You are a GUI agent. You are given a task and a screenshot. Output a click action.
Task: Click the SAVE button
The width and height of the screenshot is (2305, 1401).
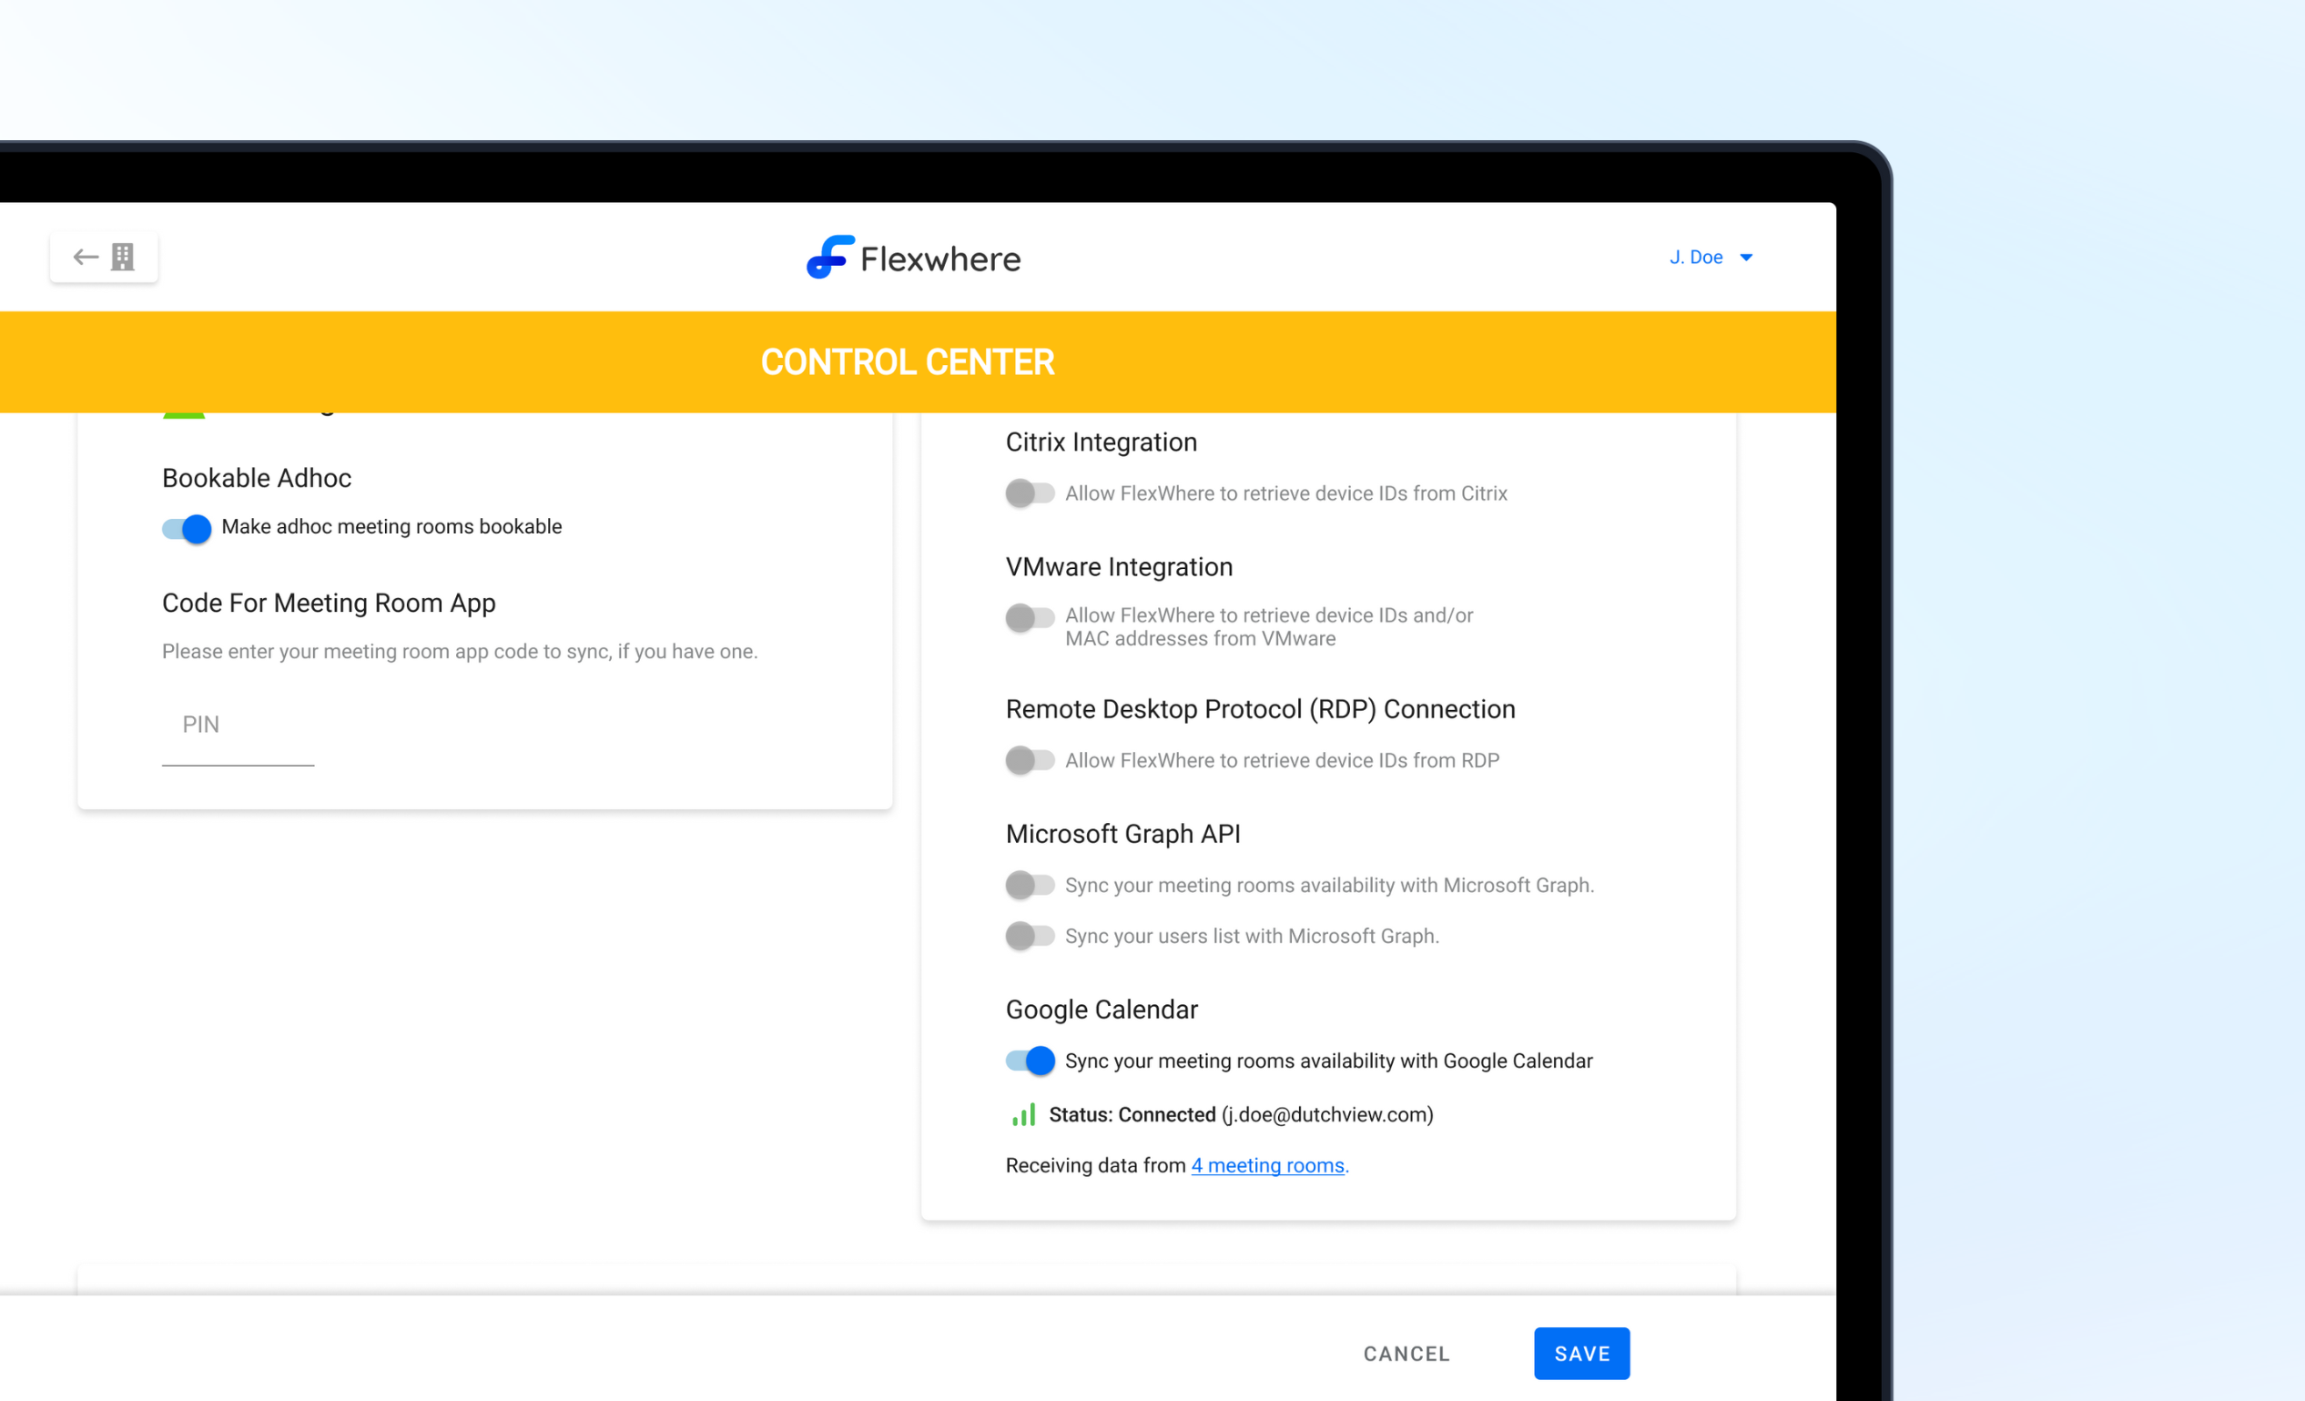coord(1581,1354)
